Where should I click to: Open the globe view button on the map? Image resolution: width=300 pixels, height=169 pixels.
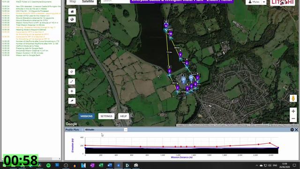72,19
